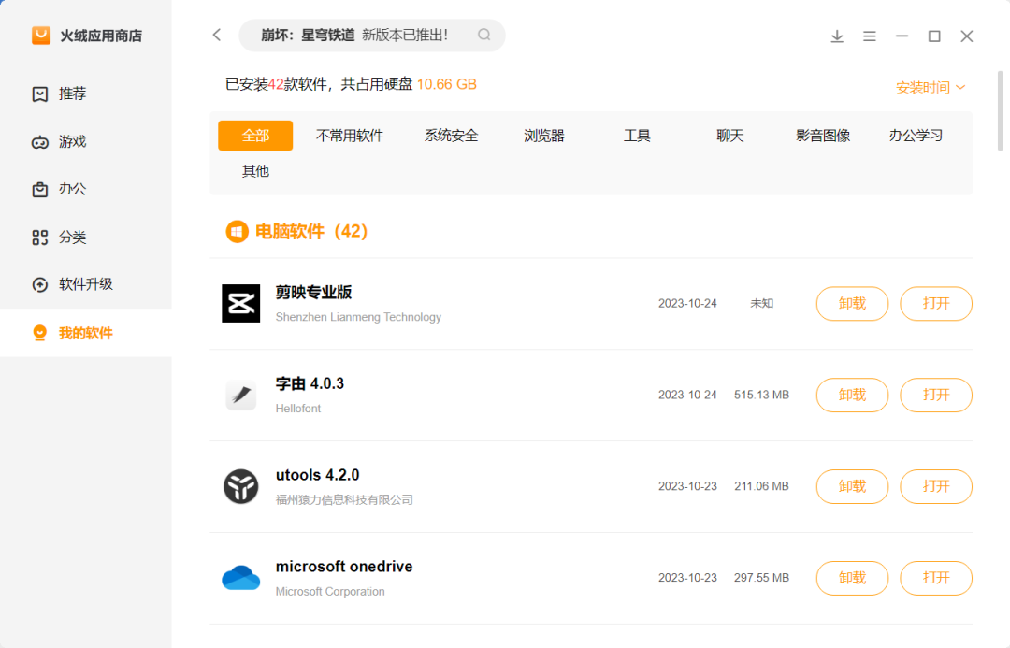Click the utools 4.2.0 title text
Image resolution: width=1010 pixels, height=648 pixels.
tap(318, 475)
